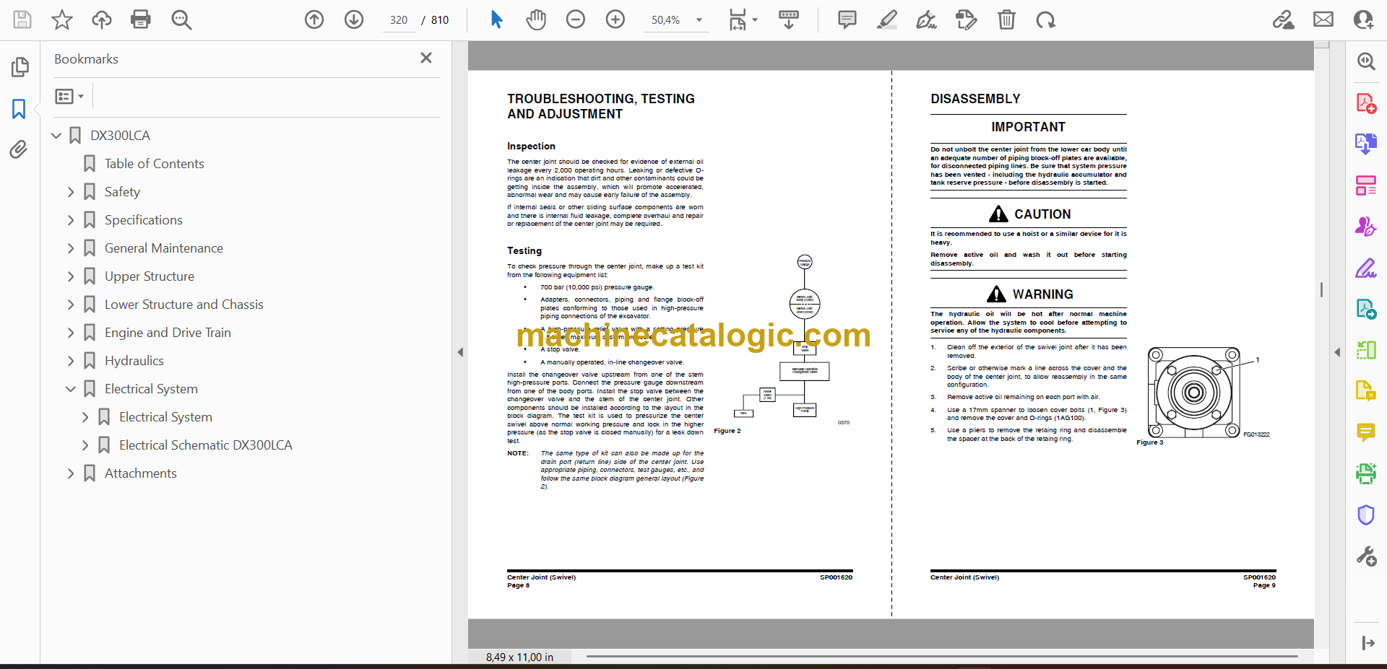Open the More Tools wrench icon

(1365, 556)
